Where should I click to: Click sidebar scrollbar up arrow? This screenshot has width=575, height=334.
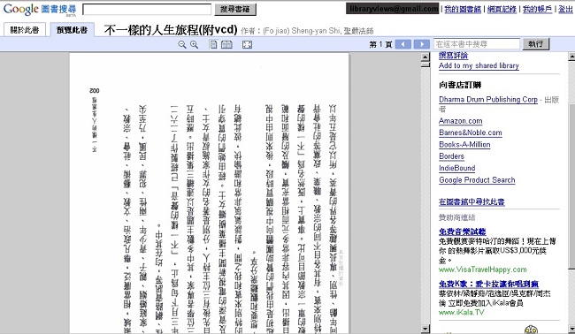point(571,57)
